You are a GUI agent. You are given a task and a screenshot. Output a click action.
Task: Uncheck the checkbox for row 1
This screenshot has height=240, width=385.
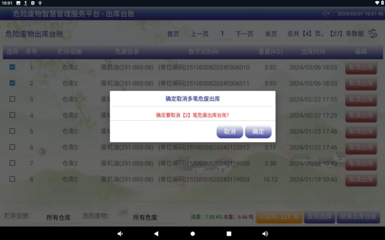coord(12,67)
